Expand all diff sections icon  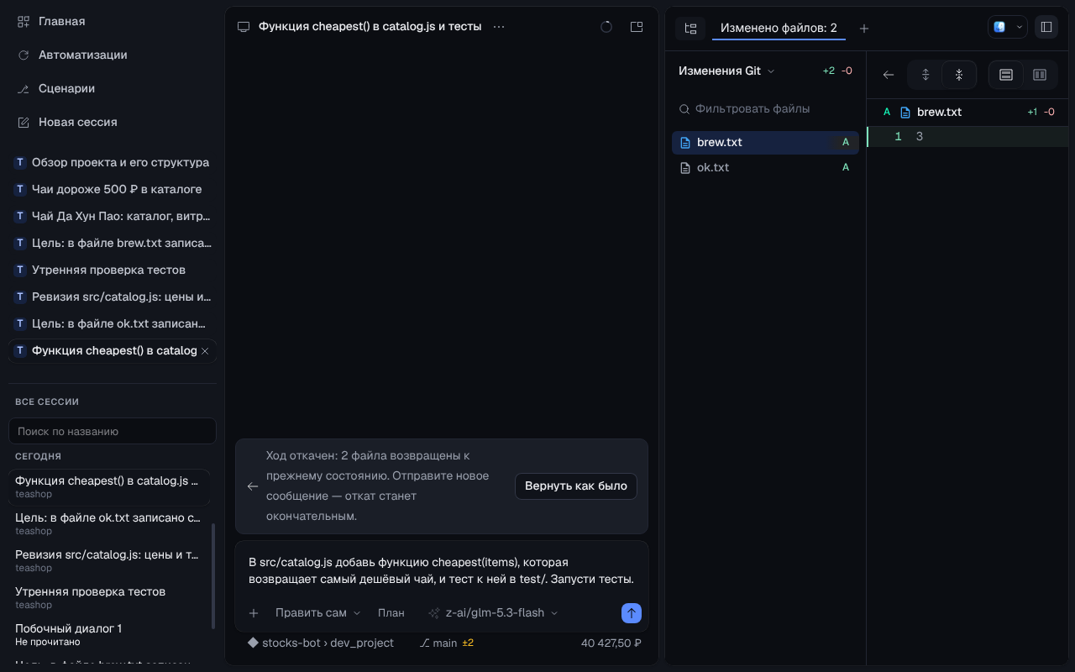click(x=926, y=75)
